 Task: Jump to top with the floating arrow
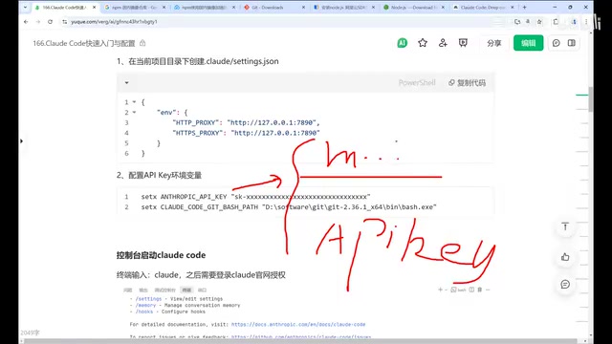click(565, 226)
